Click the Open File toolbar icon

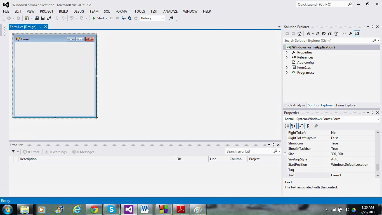(x=37, y=18)
